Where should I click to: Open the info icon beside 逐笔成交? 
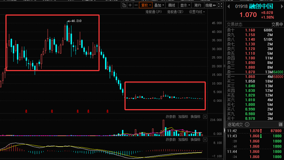(247, 124)
